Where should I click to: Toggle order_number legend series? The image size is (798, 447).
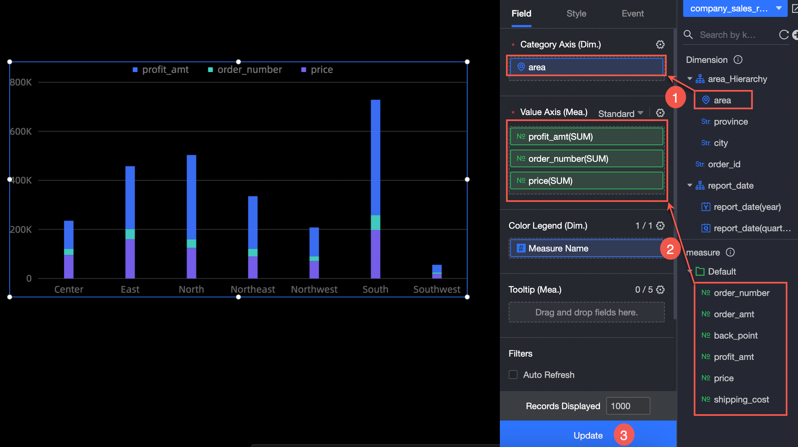pos(249,69)
